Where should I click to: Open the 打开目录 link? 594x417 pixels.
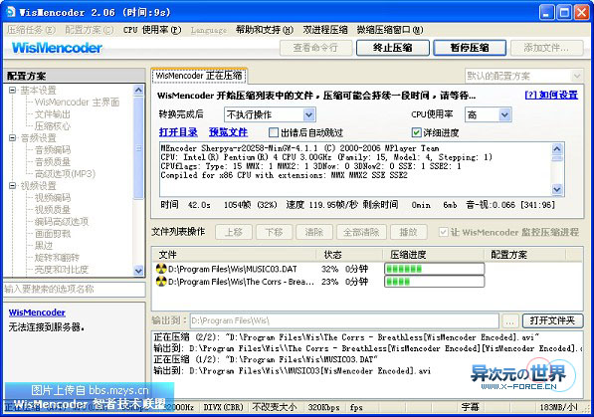(x=178, y=132)
